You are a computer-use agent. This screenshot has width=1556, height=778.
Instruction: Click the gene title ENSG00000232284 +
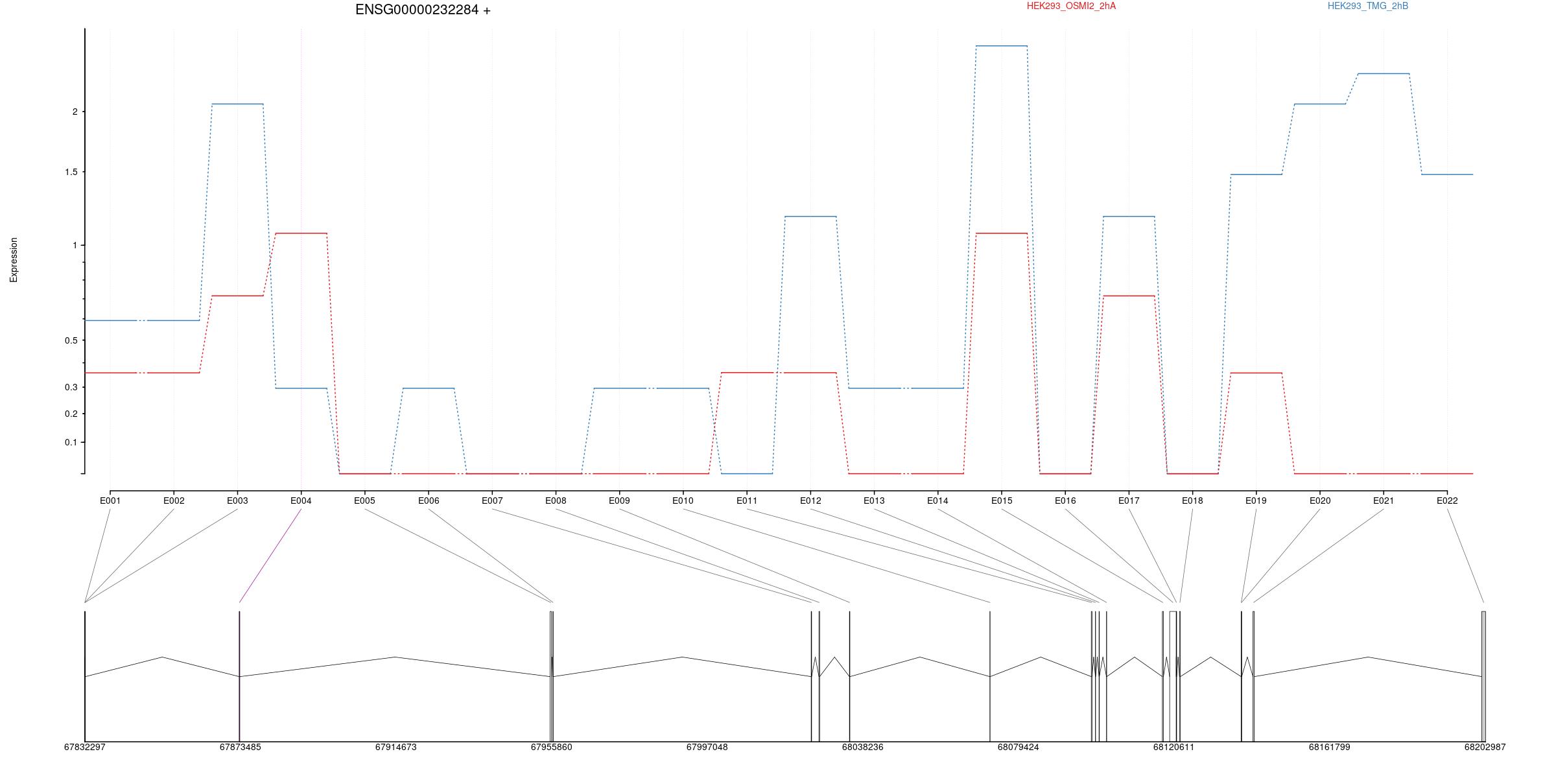tap(423, 10)
